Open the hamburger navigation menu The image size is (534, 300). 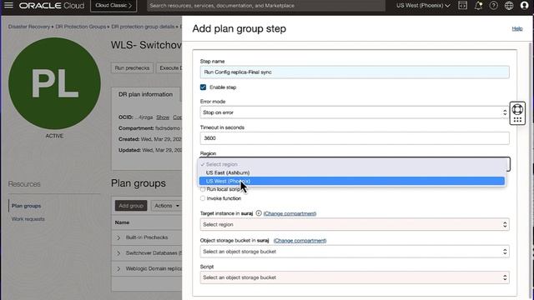pyautogui.click(x=8, y=5)
